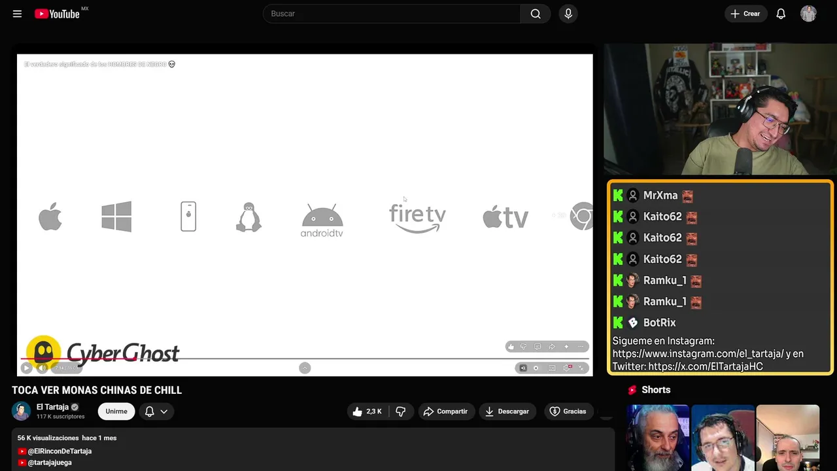Start voice search with the microphone
This screenshot has width=837, height=471.
click(x=568, y=14)
